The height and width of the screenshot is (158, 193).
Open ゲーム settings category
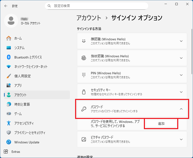tap(37, 114)
